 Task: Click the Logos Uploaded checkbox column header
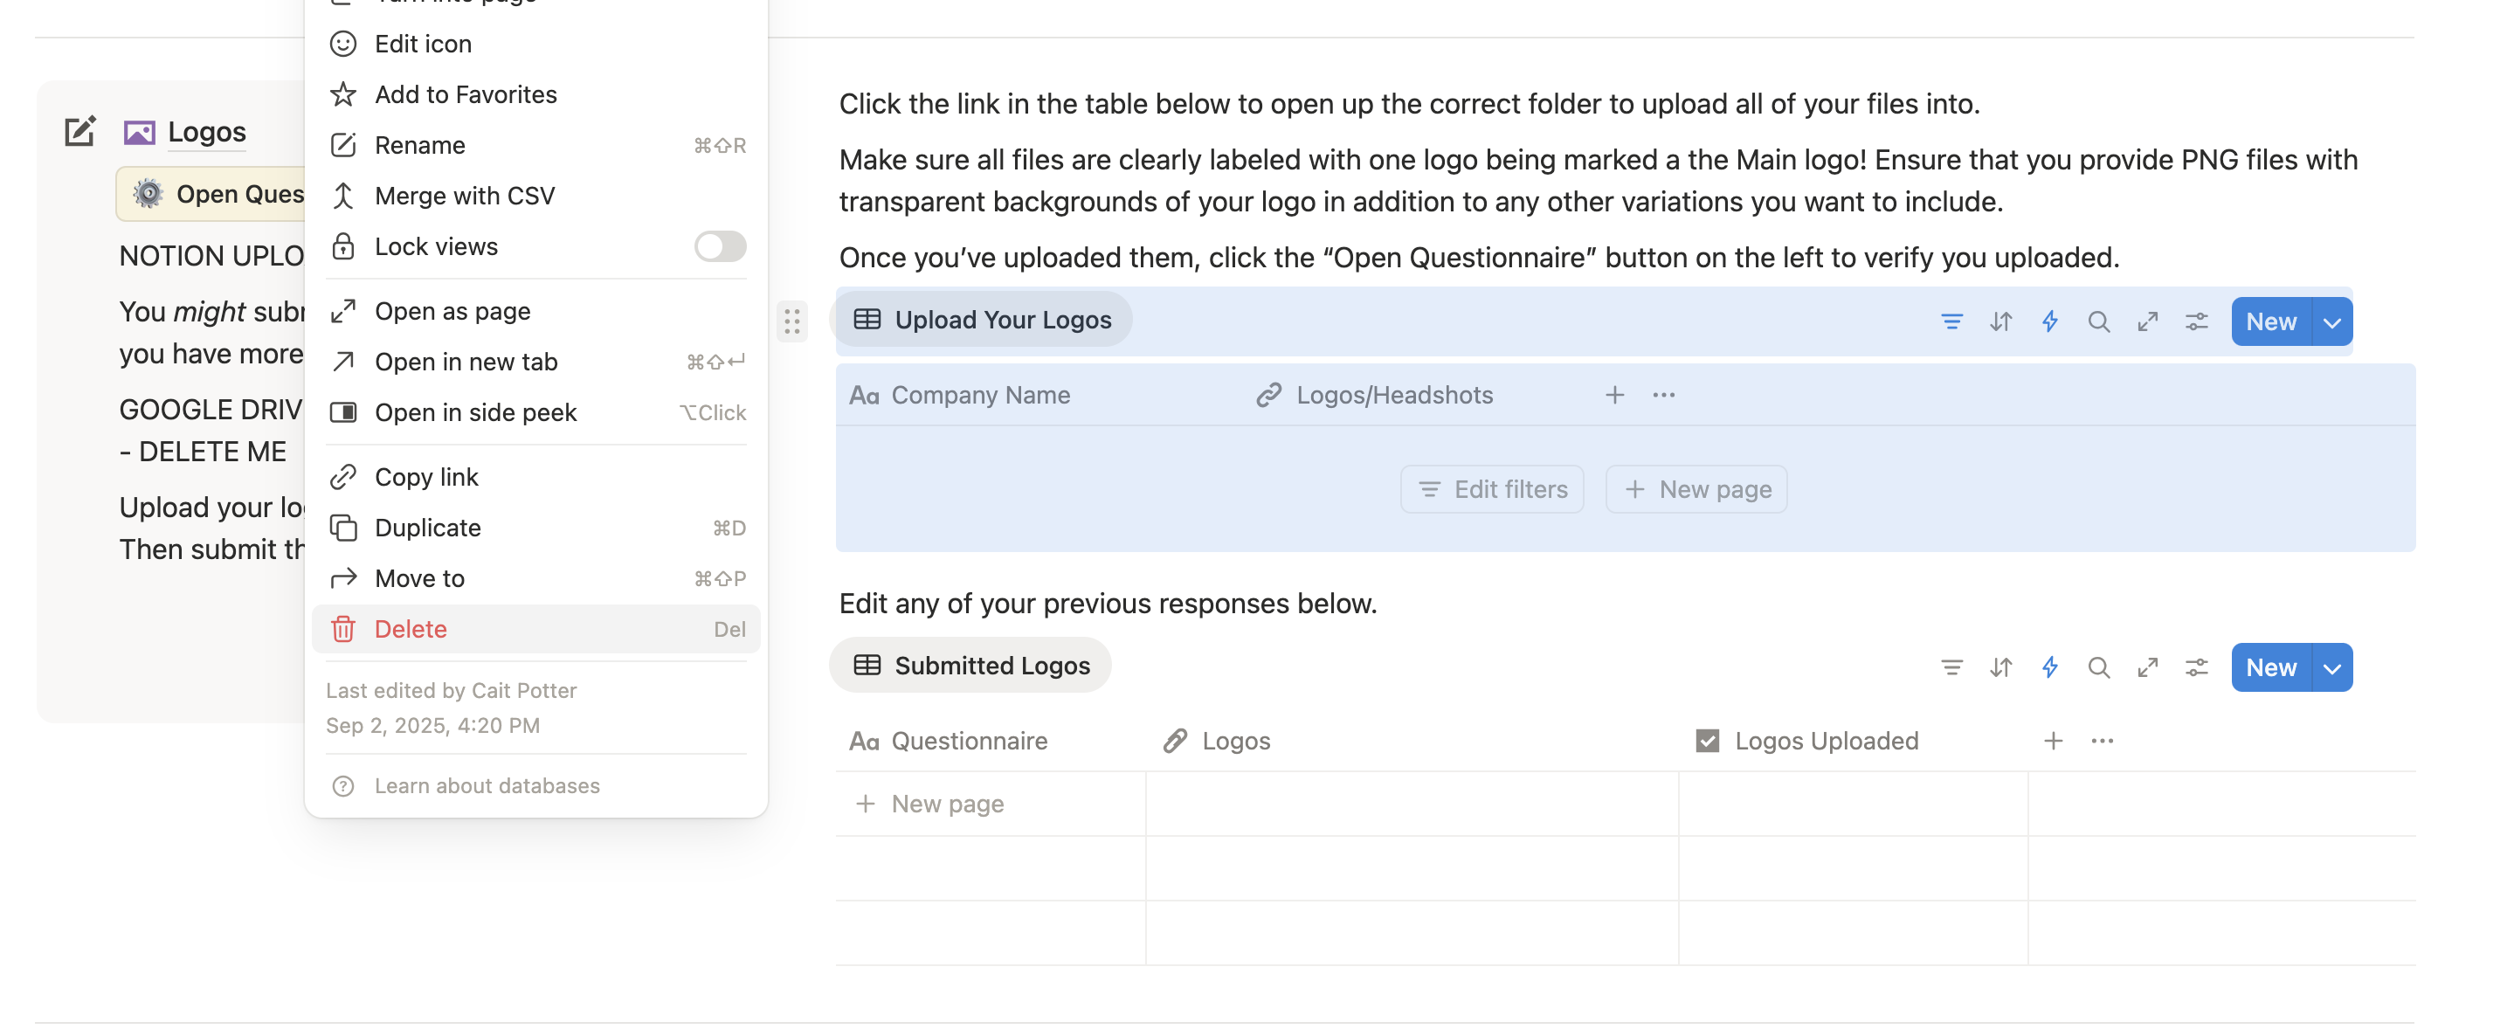point(1825,740)
